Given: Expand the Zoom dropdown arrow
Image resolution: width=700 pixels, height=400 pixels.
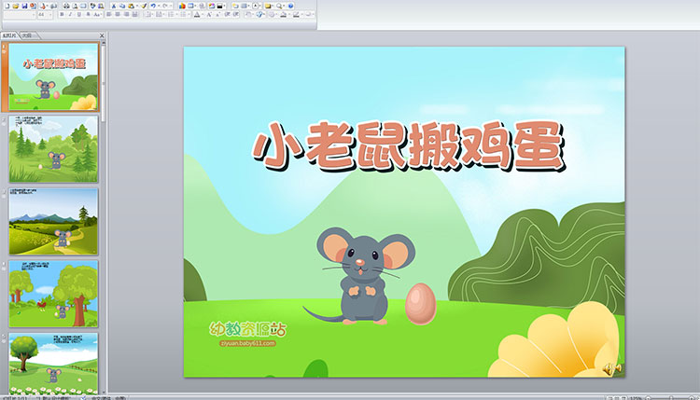Looking at the screenshot, I should 284,6.
